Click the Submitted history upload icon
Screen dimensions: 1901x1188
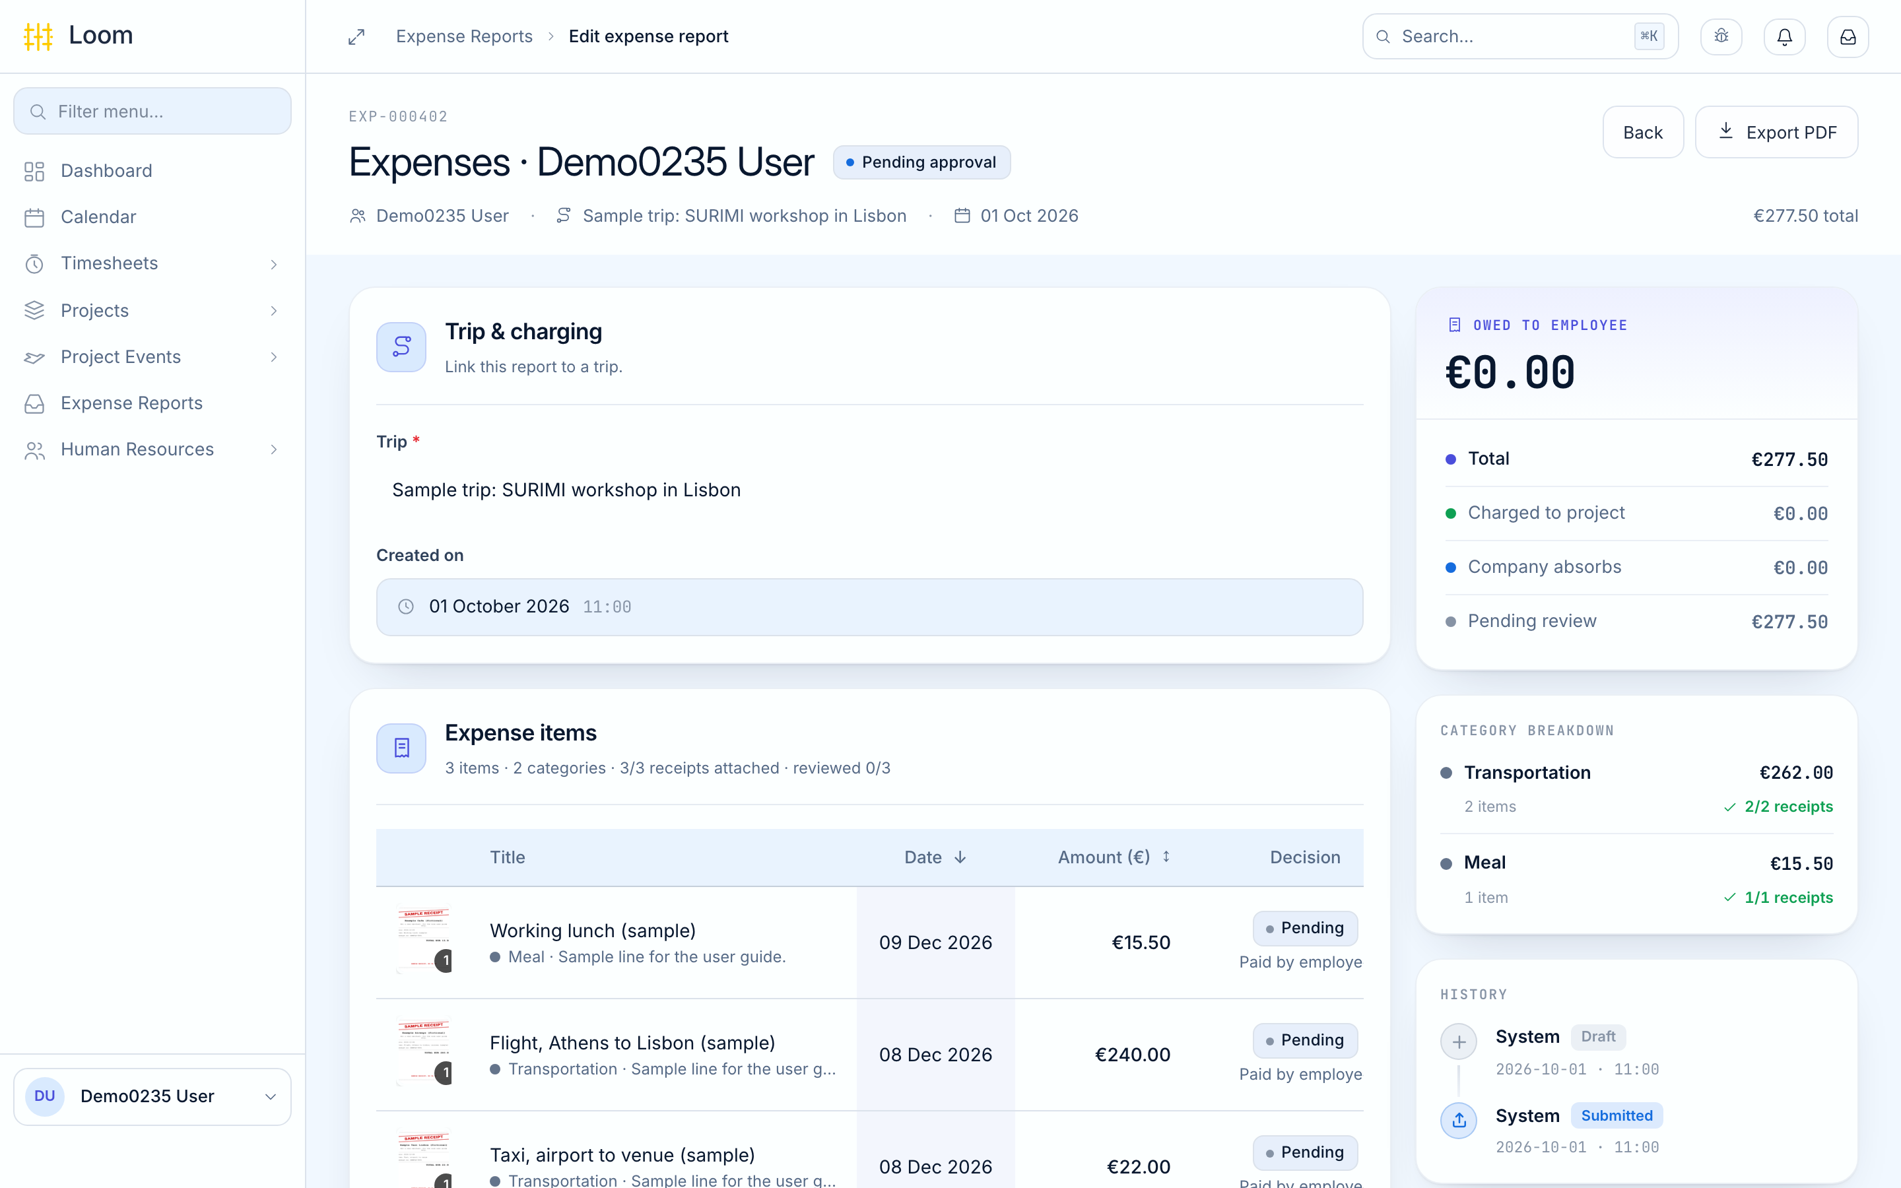click(1459, 1121)
